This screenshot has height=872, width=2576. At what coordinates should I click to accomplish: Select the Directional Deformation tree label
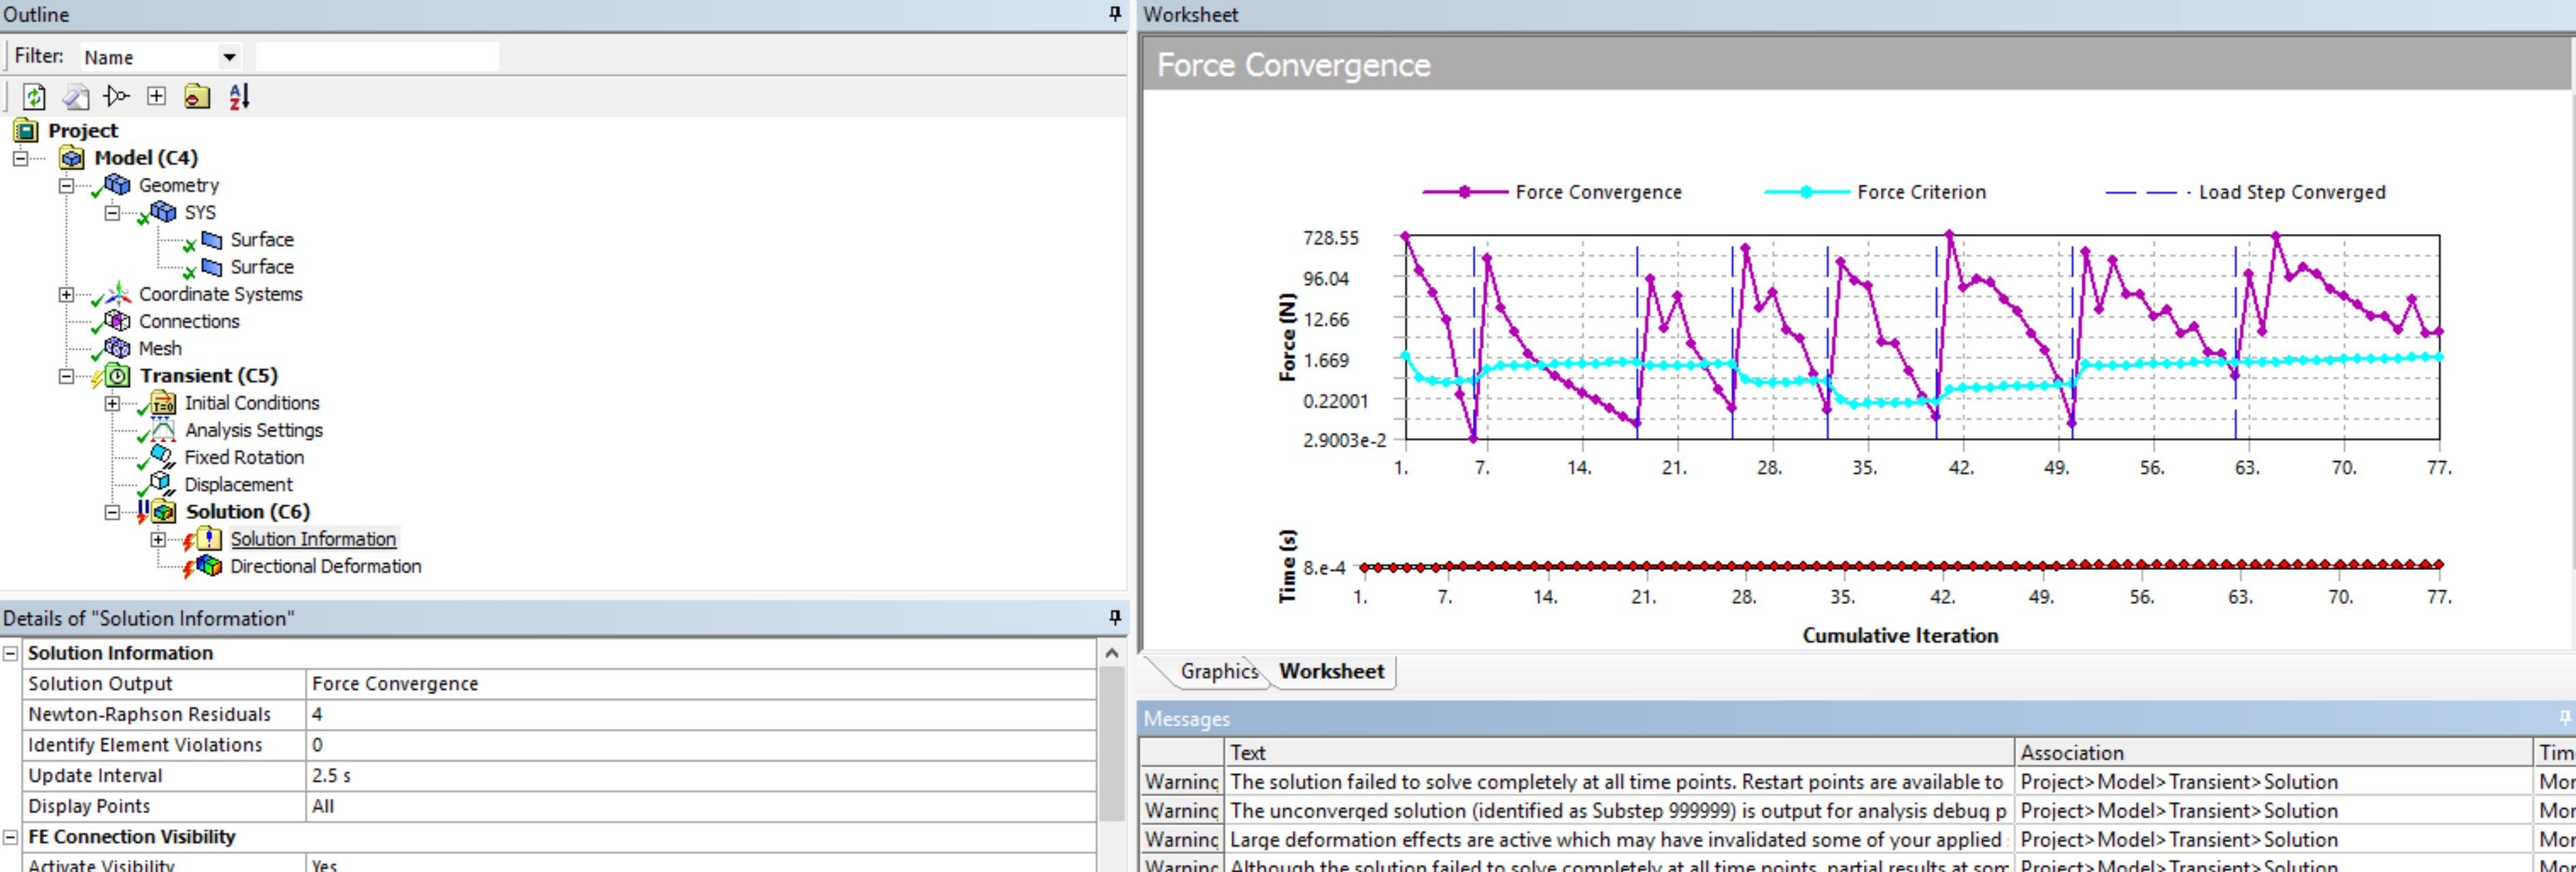pos(325,566)
